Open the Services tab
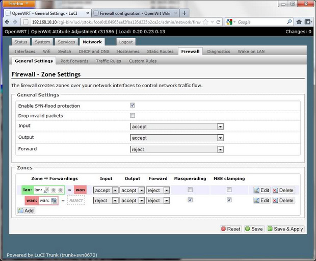 (x=66, y=42)
